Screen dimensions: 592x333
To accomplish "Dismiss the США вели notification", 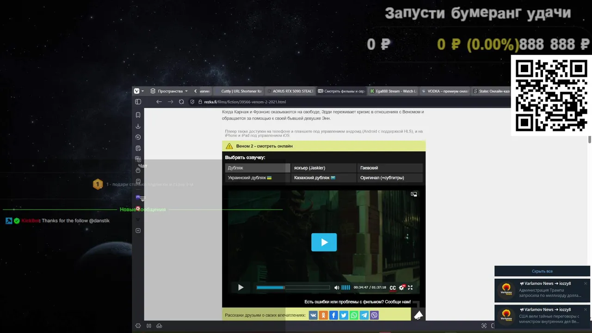I will pos(585,309).
